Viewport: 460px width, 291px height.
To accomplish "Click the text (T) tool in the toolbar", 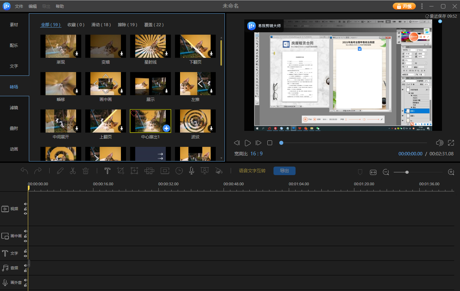I will (107, 171).
